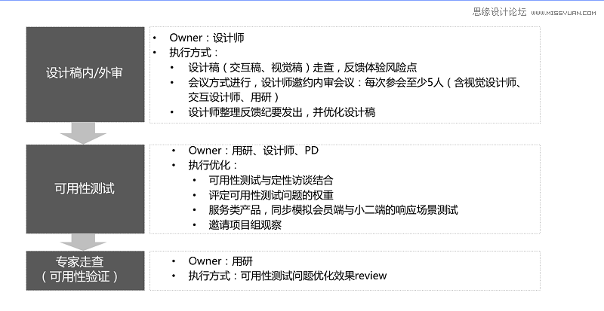Viewport: 604px width, 311px height.
Task: Click the line starting with '服务类产品，同步模拟会员端'
Action: coord(333,210)
